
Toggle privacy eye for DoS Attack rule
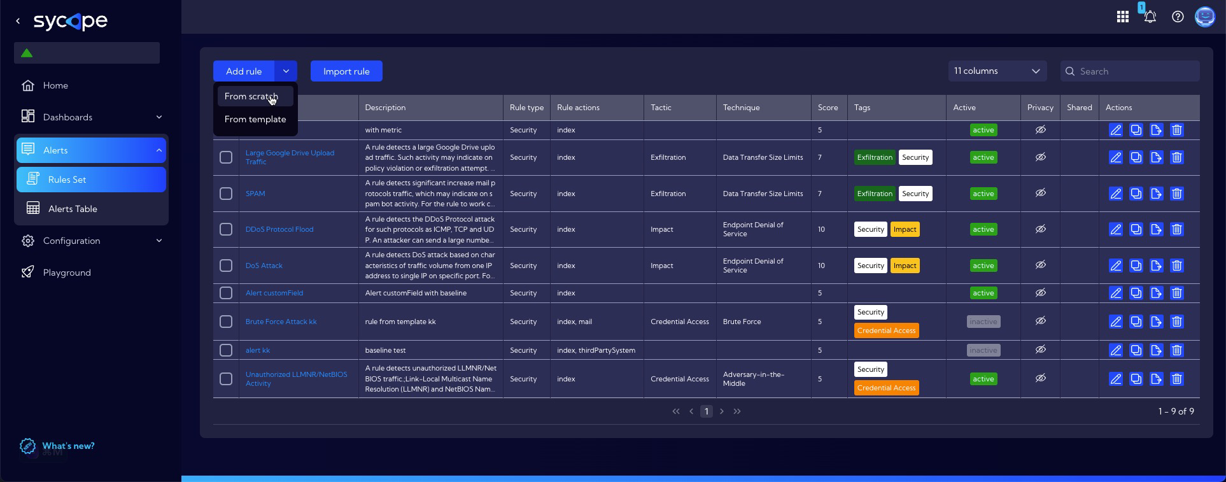click(x=1040, y=265)
